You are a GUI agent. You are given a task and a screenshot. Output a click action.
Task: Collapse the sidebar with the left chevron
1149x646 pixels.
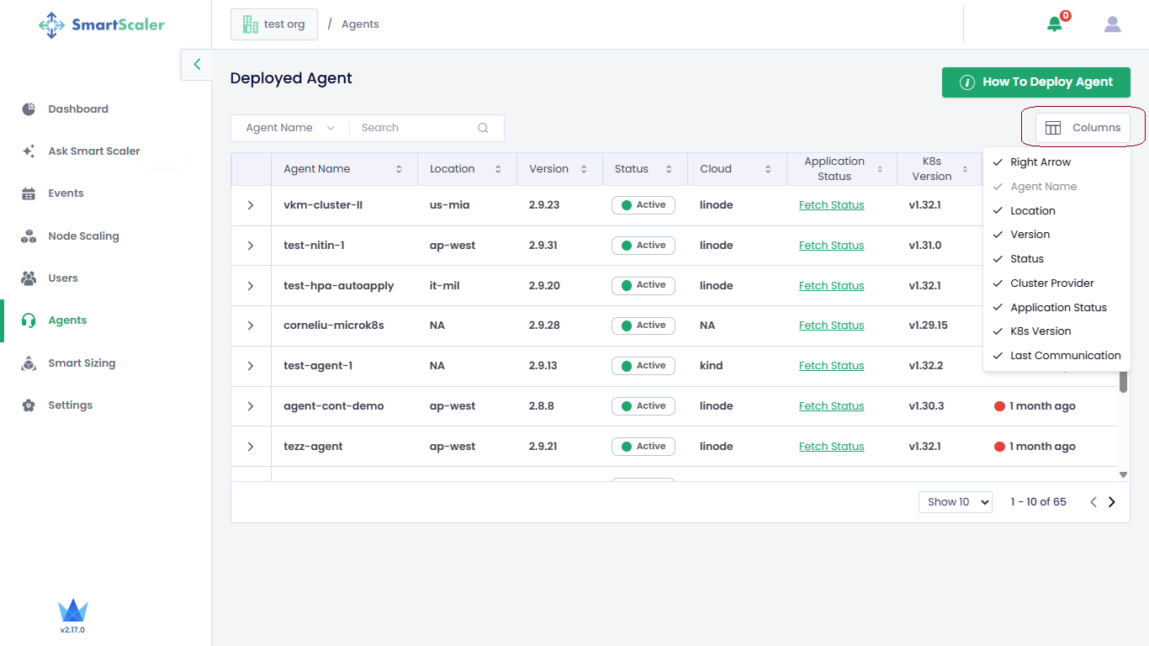coord(197,64)
